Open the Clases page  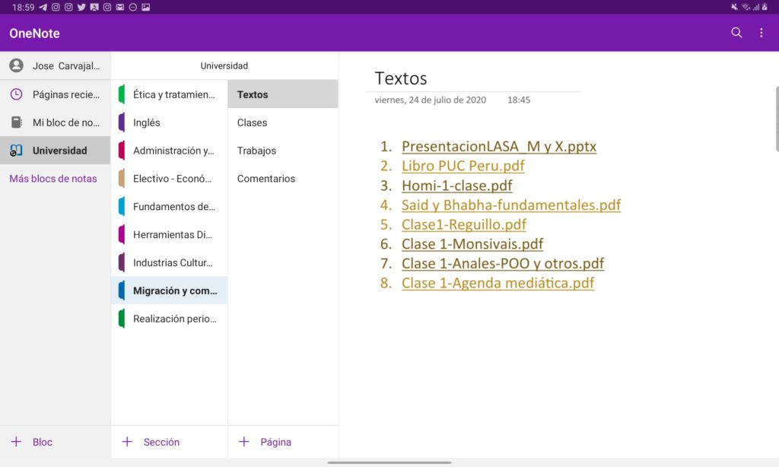[283, 122]
